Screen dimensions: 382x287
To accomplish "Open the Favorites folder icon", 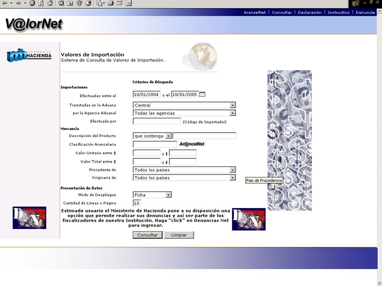I will 70,3.
